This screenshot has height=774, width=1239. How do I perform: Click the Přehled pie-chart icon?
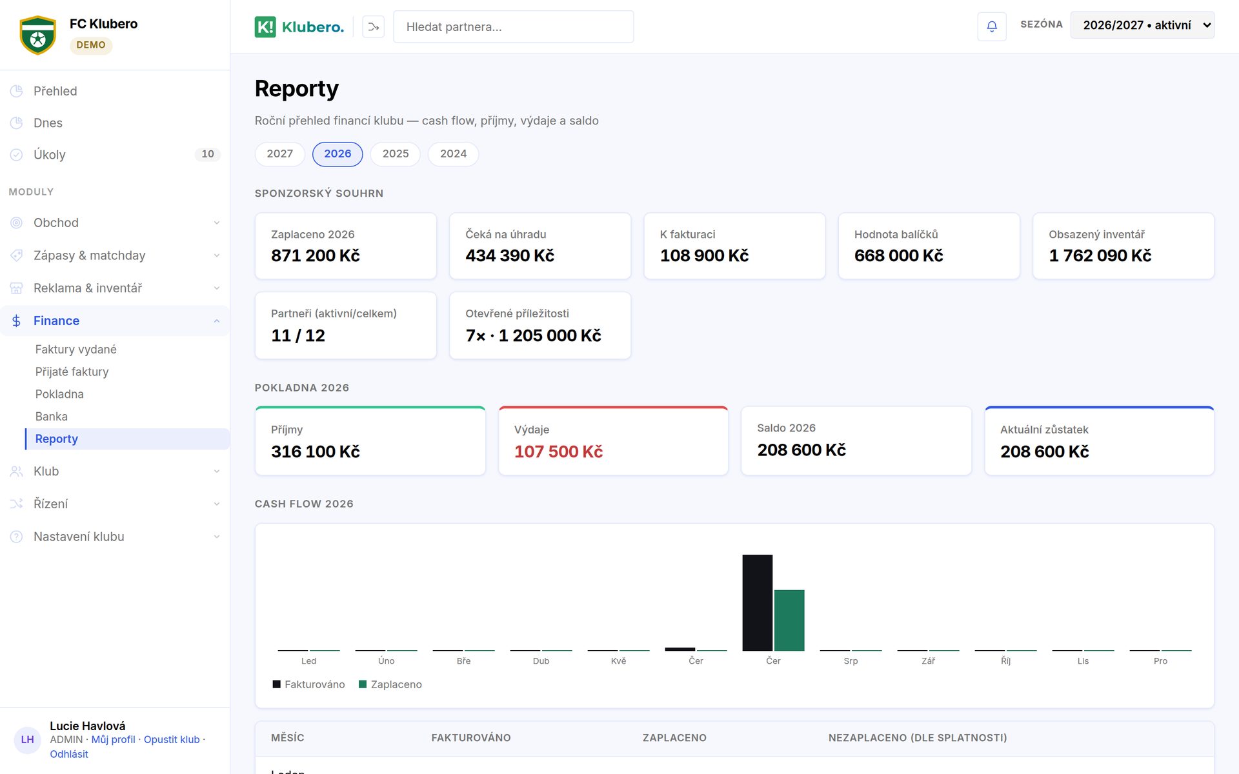click(17, 91)
